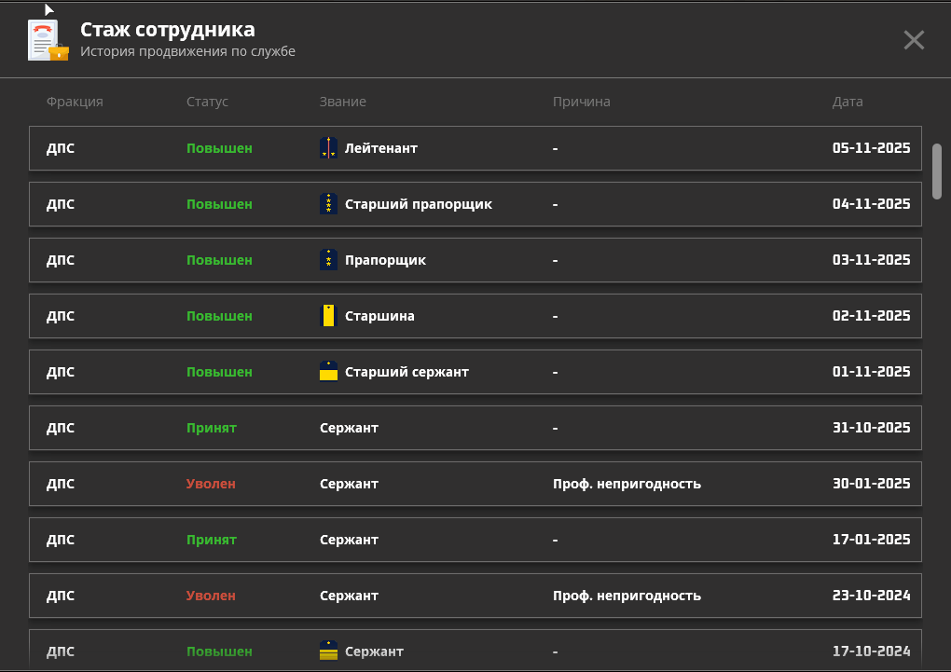Click the Дата column header
The height and width of the screenshot is (672, 951).
click(x=848, y=102)
